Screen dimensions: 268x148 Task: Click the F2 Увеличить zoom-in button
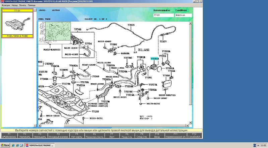tap(25, 135)
